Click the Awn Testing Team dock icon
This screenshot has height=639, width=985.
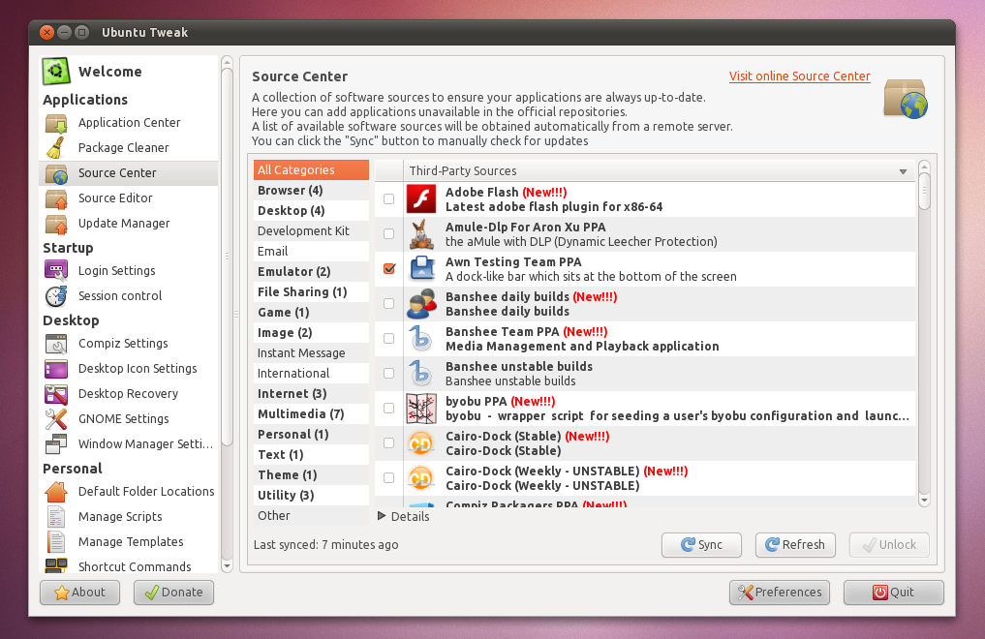(422, 268)
